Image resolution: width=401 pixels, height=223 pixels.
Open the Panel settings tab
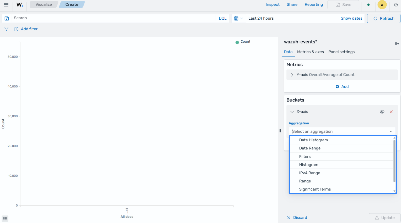click(x=341, y=52)
